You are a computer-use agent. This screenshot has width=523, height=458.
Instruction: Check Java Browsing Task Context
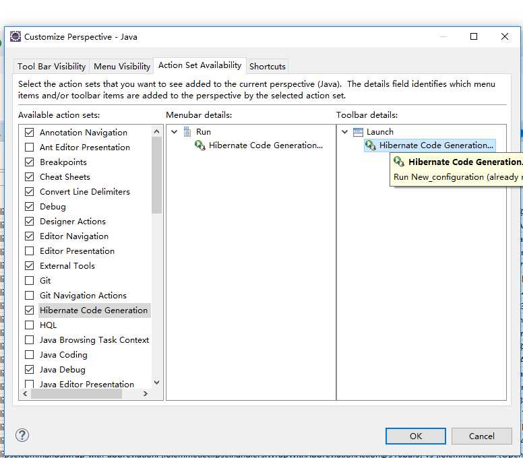(x=30, y=339)
